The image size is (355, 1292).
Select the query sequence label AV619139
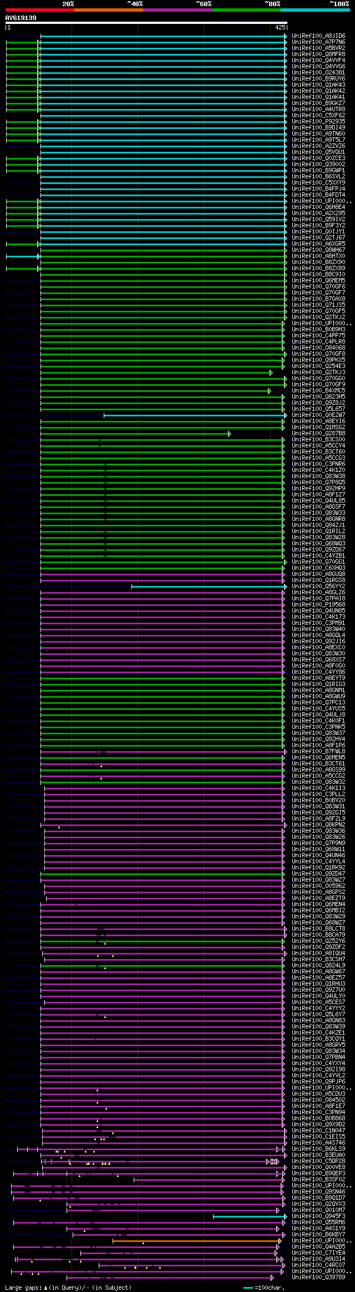[21, 18]
